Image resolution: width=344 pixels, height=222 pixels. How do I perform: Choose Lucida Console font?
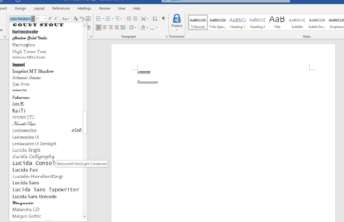pos(34,163)
